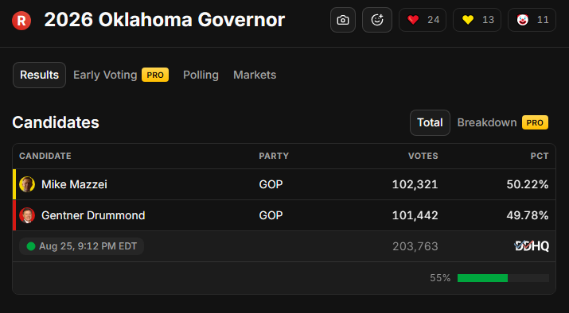Click Mike Mazzei's avatar photo

point(27,184)
